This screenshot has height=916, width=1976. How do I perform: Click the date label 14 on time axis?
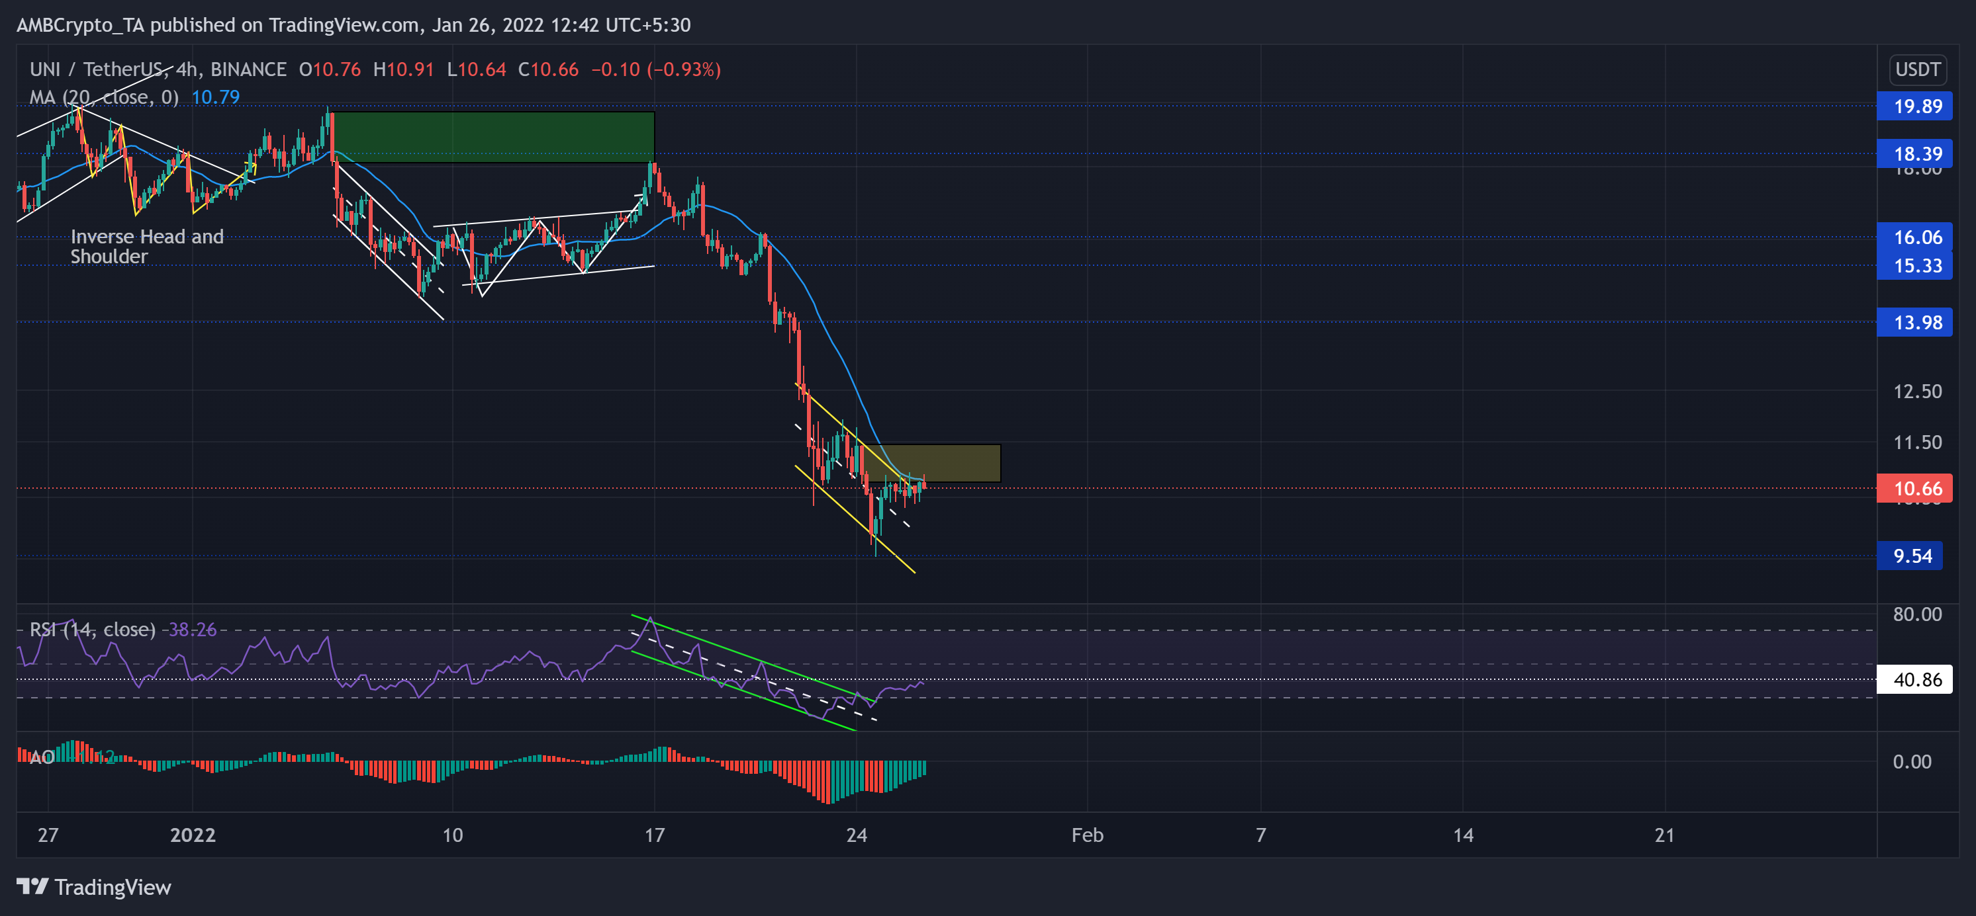pyautogui.click(x=1463, y=835)
